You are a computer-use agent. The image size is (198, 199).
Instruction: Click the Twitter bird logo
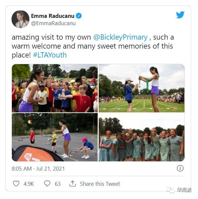click(180, 15)
